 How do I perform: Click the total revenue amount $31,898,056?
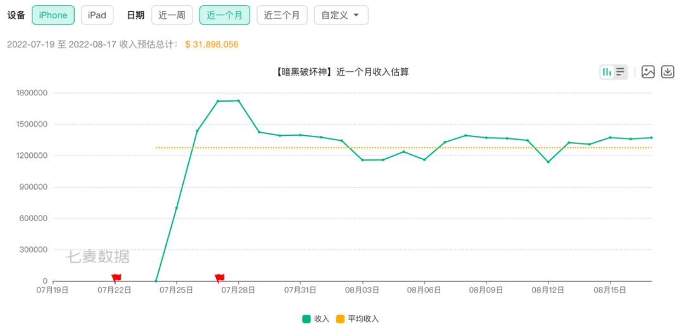pos(212,44)
